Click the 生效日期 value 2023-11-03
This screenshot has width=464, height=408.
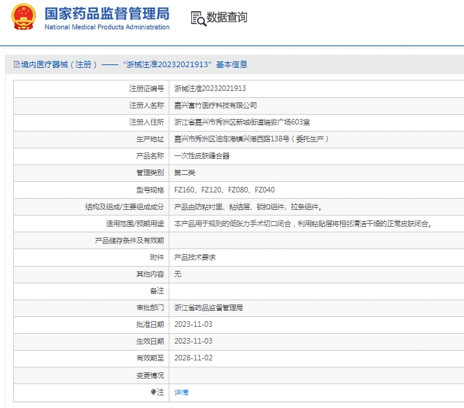193,341
